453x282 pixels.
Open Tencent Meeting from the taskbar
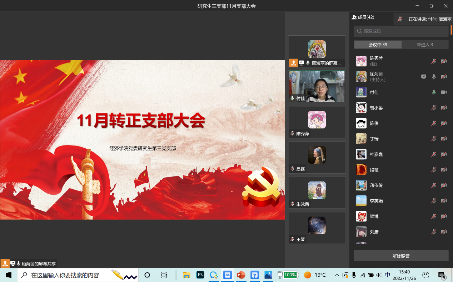pyautogui.click(x=227, y=275)
